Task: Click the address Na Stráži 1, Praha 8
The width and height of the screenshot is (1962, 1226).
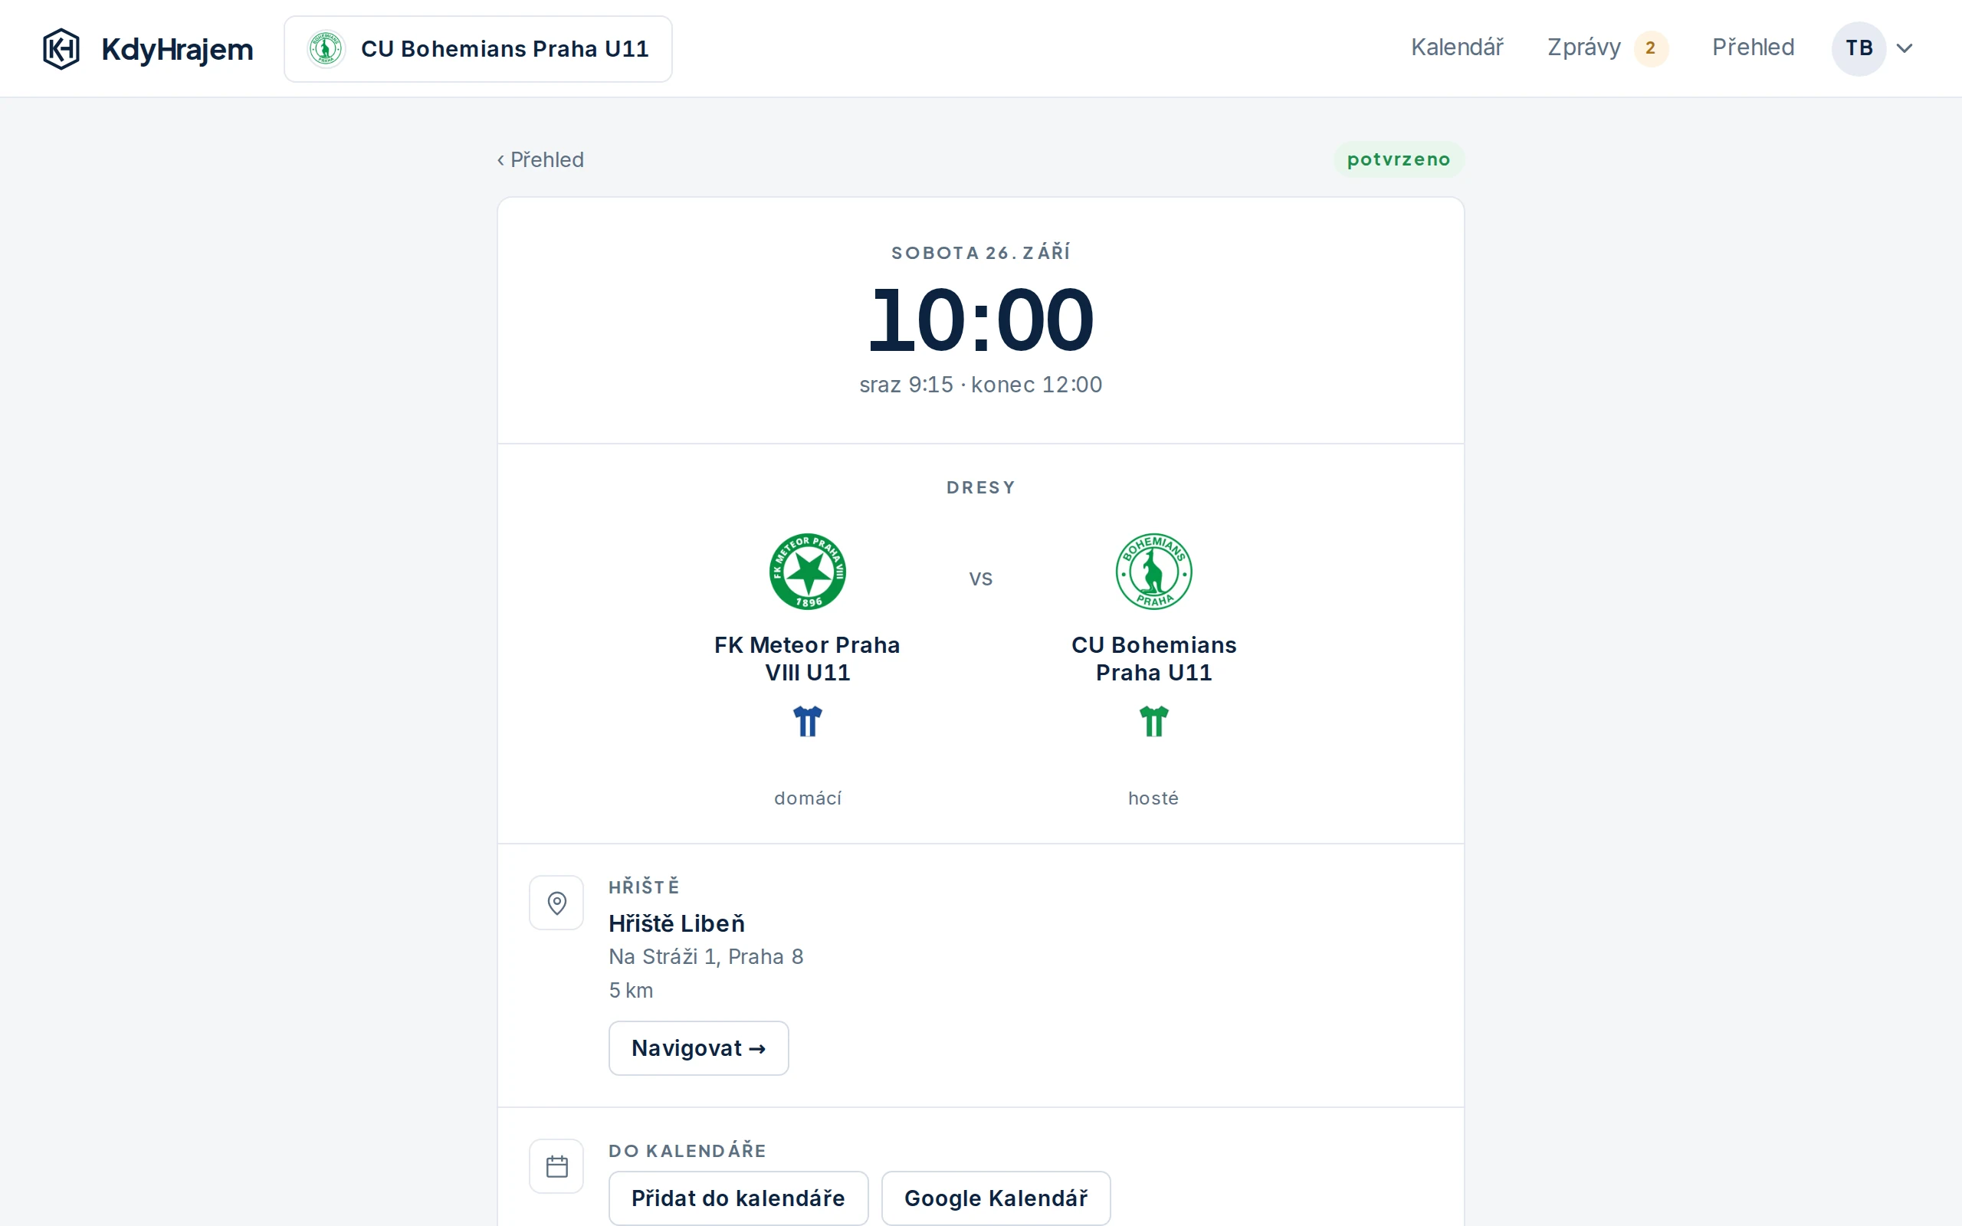Action: pos(706,957)
